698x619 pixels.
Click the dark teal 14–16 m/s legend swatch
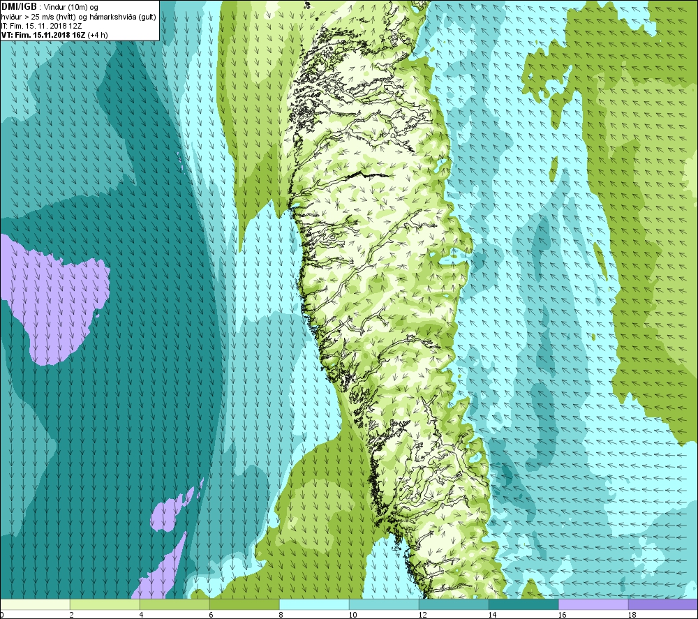523,604
